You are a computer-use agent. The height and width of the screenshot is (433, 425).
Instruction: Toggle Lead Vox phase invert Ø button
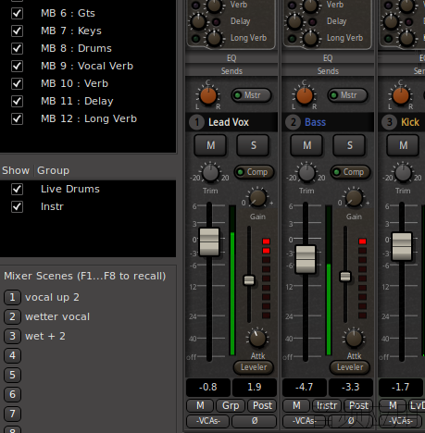click(x=255, y=421)
